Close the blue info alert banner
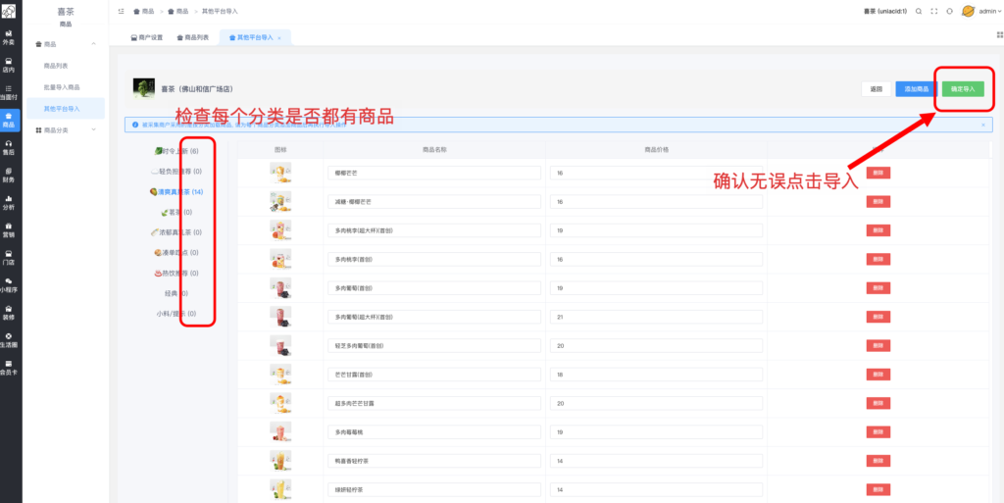Viewport: 1004px width, 503px height. 983,125
